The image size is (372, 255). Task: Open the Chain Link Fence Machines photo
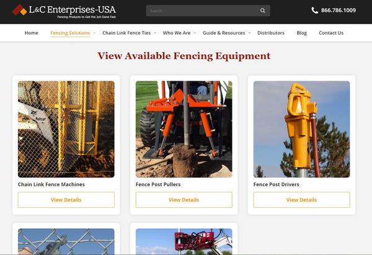click(66, 129)
